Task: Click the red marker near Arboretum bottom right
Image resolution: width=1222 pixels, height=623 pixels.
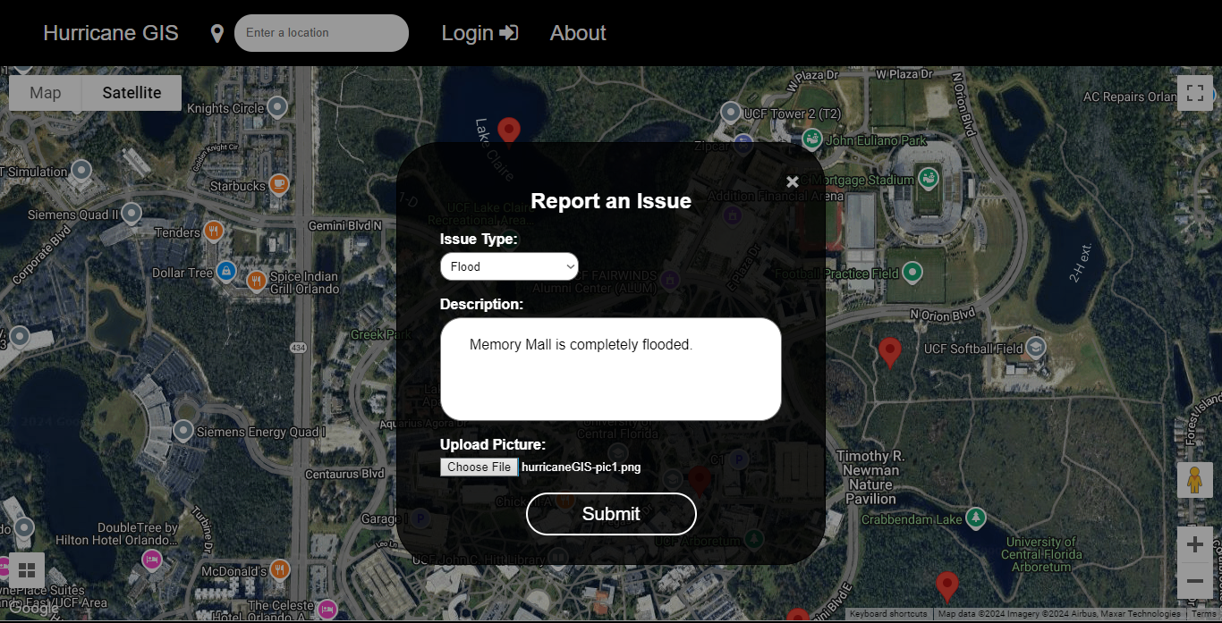Action: click(x=946, y=587)
